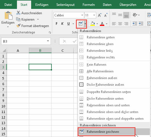Click the Rahmenlinie zeichnen pencil icon in menu
Image resolution: width=151 pixels, height=137 pixels.
point(81,132)
